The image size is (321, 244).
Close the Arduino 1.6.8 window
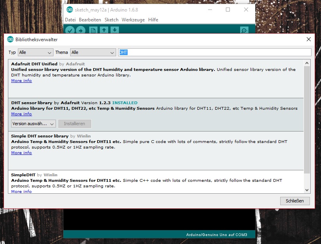point(246,10)
